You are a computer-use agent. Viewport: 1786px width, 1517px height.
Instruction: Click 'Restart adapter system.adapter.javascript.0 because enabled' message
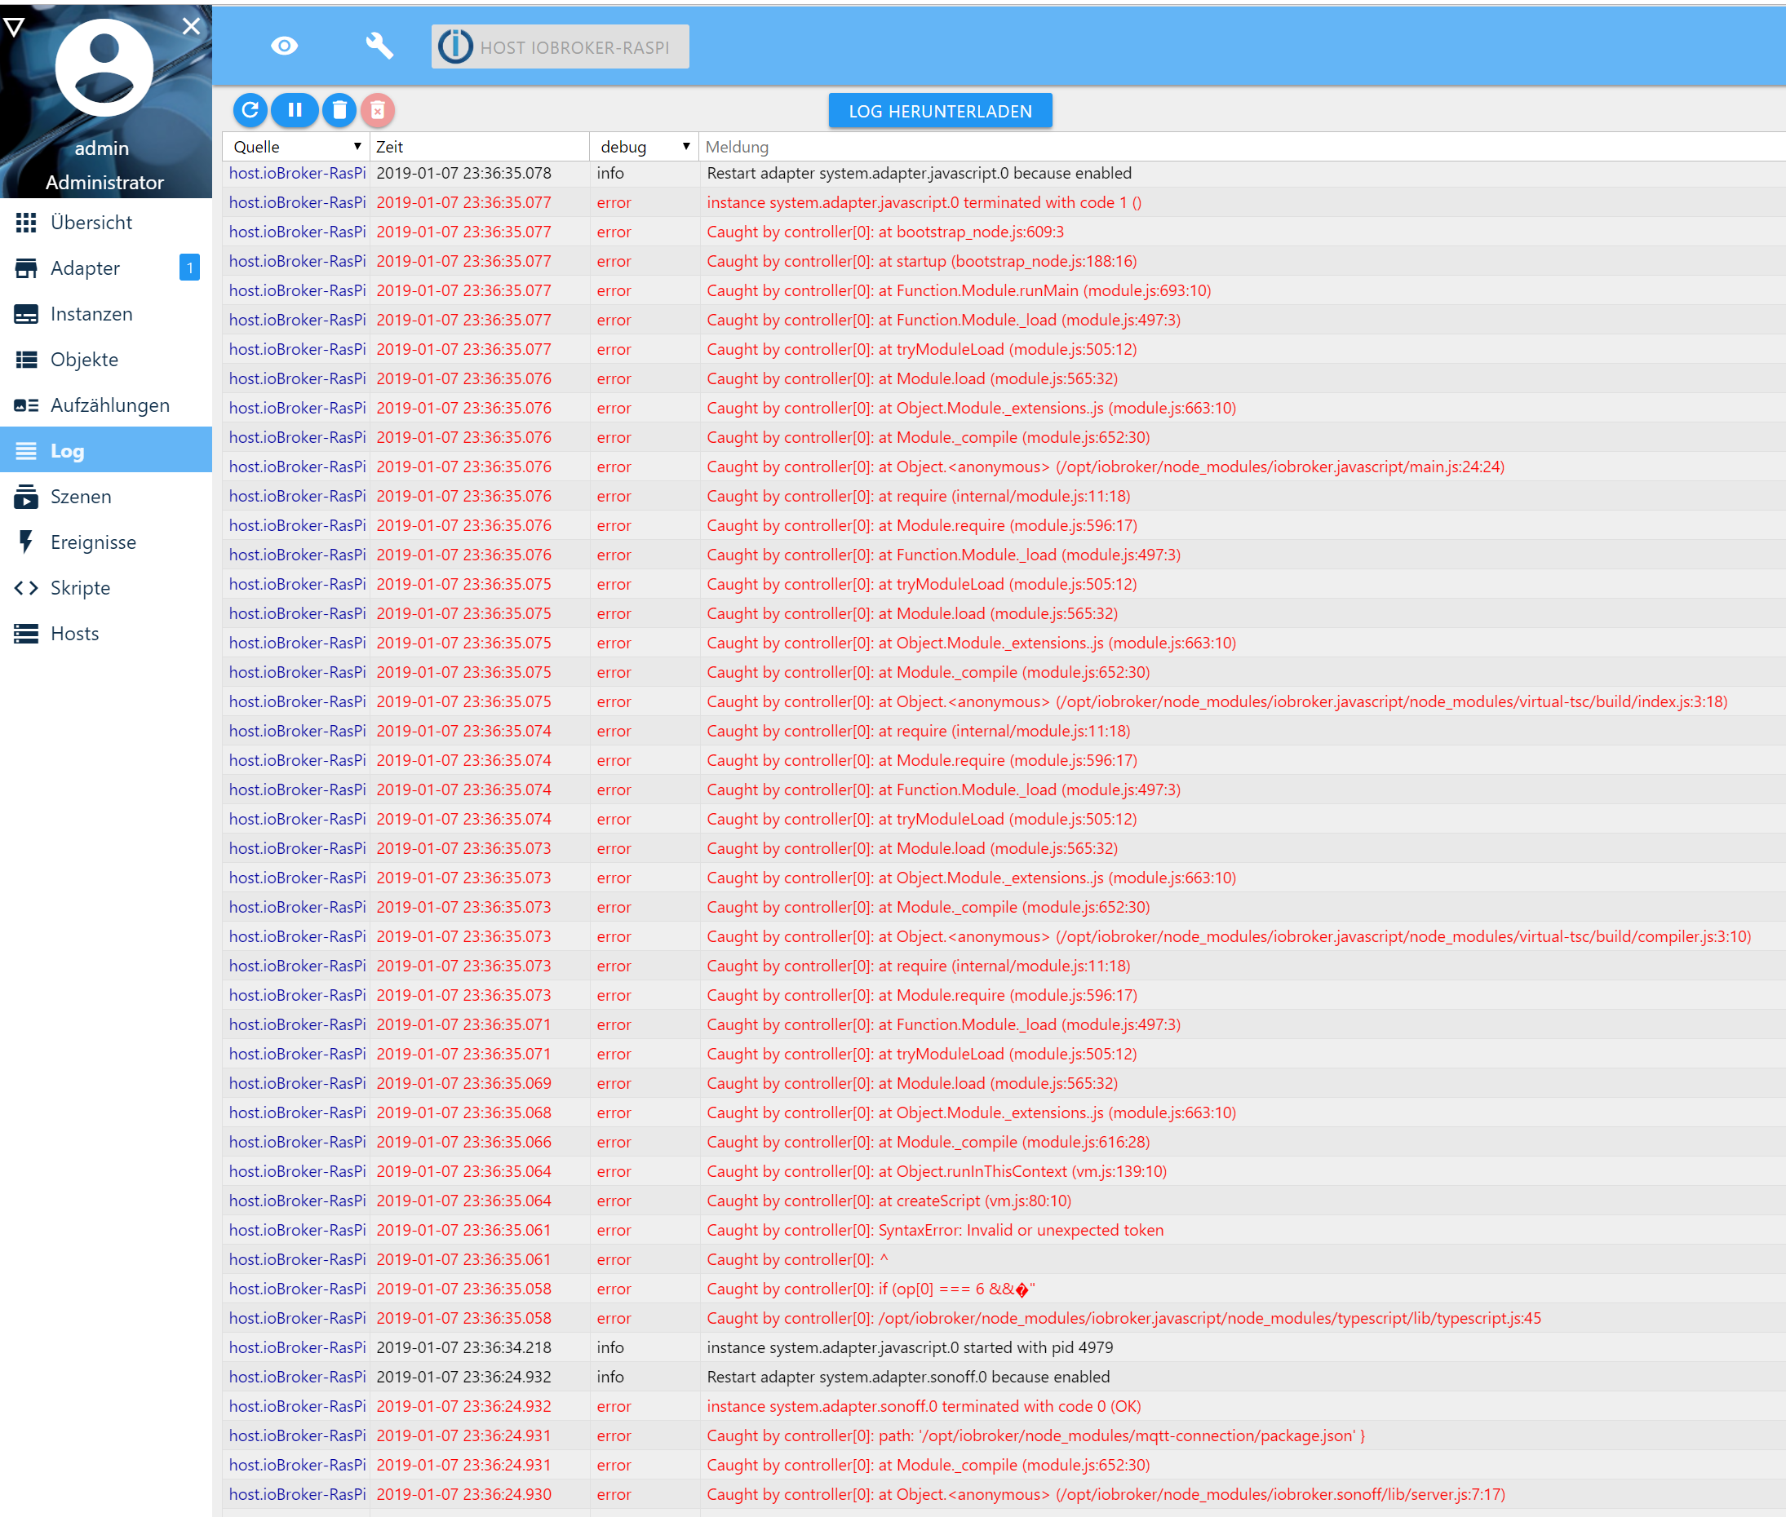(919, 173)
